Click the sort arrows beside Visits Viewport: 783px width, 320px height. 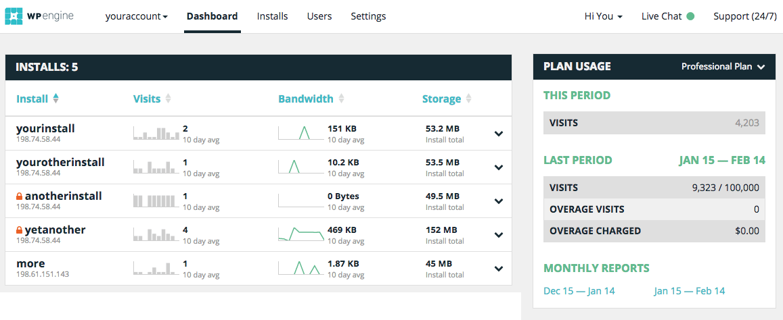pyautogui.click(x=169, y=99)
